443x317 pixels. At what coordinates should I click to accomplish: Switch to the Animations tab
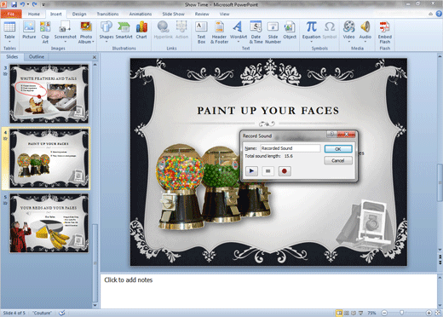[x=141, y=14]
